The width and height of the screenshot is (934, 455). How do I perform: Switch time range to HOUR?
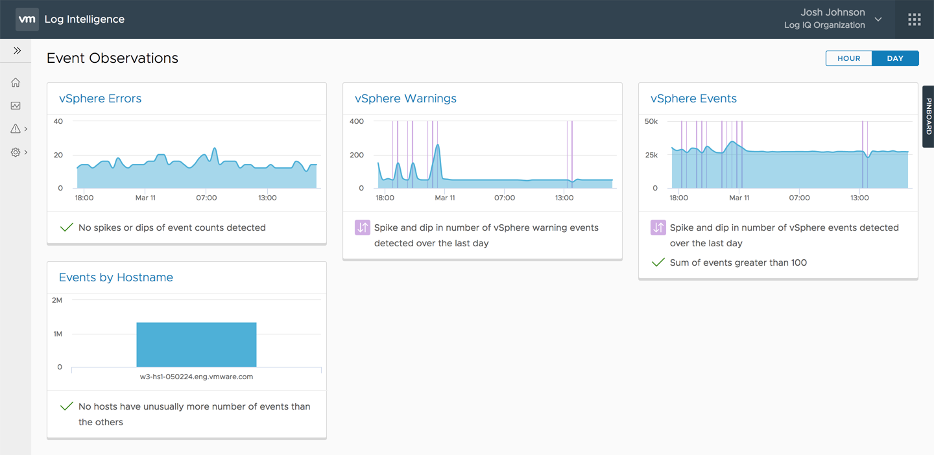848,58
